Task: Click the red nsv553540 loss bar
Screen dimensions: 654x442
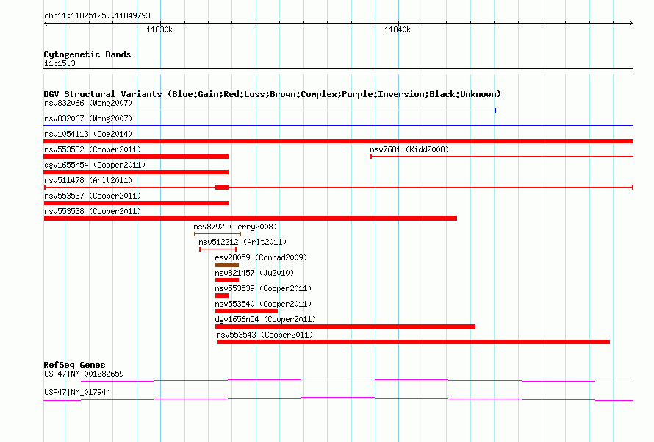Action: [x=246, y=311]
